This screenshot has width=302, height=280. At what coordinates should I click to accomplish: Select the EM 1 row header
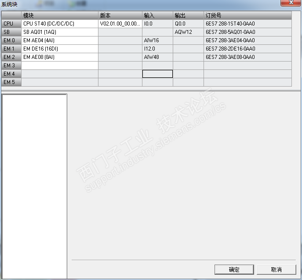11,49
